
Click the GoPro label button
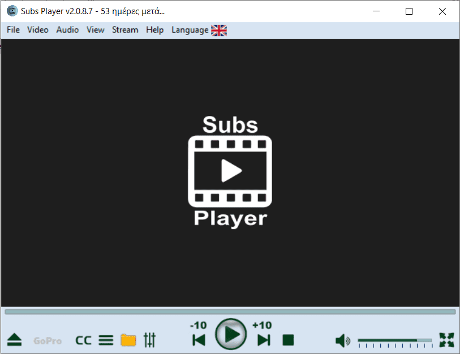pyautogui.click(x=48, y=341)
